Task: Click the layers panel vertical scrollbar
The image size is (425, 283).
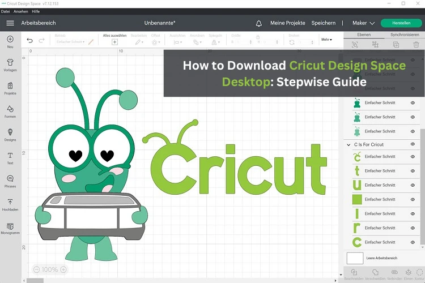Action: coord(422,186)
